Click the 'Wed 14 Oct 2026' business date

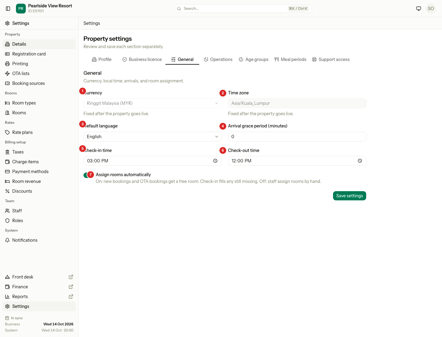pyautogui.click(x=58, y=324)
